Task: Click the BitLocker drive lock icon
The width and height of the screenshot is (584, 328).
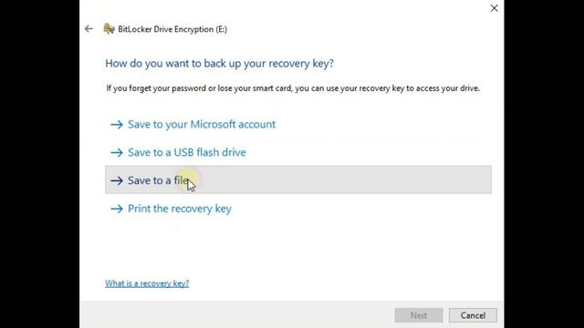Action: pyautogui.click(x=109, y=28)
